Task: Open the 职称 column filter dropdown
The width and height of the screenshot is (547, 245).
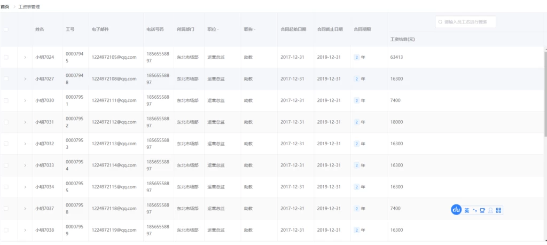Action: coord(254,29)
